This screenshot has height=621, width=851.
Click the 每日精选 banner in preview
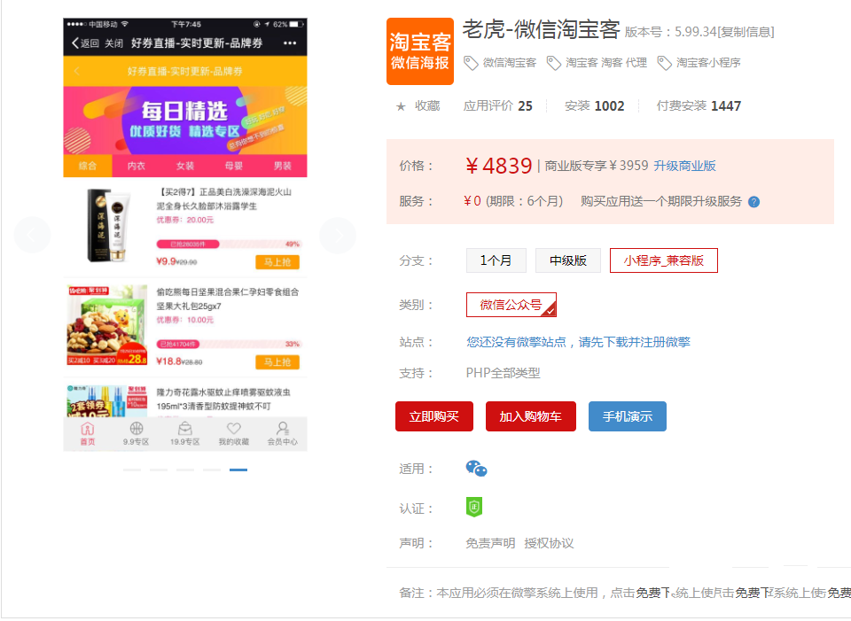coord(185,120)
